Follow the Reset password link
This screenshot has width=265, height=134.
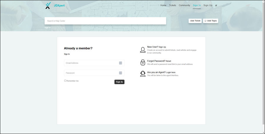[168, 61]
